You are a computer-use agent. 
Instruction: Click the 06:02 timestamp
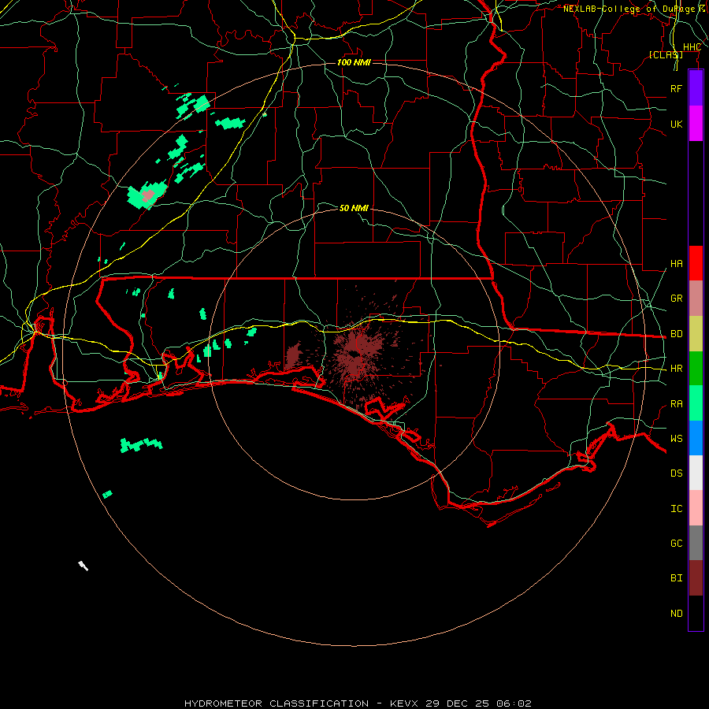tap(514, 703)
